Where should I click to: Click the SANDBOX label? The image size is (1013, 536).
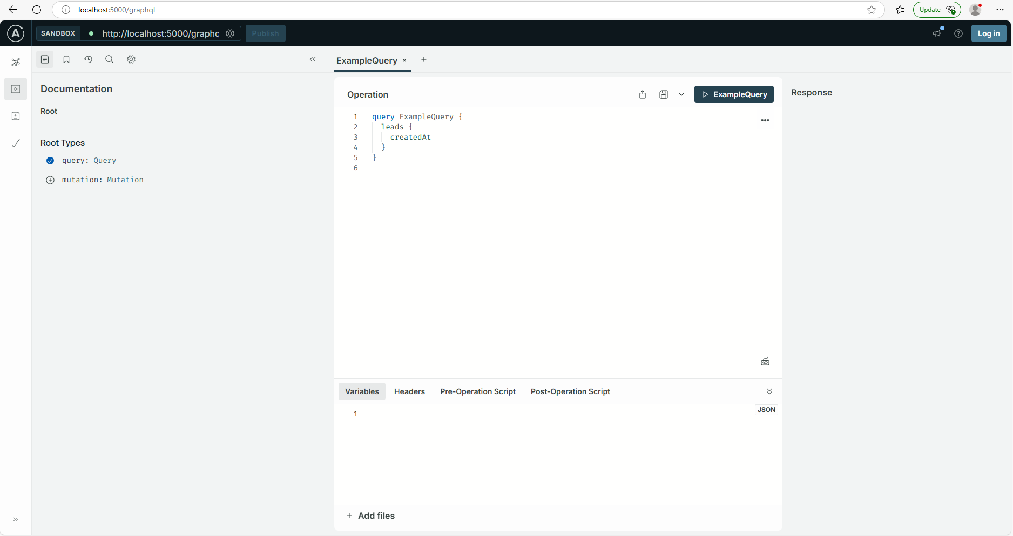tap(58, 33)
